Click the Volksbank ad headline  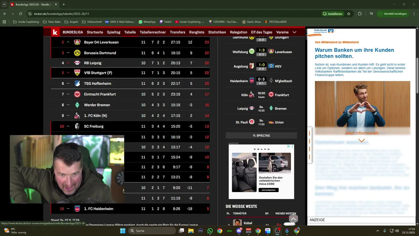(354, 53)
